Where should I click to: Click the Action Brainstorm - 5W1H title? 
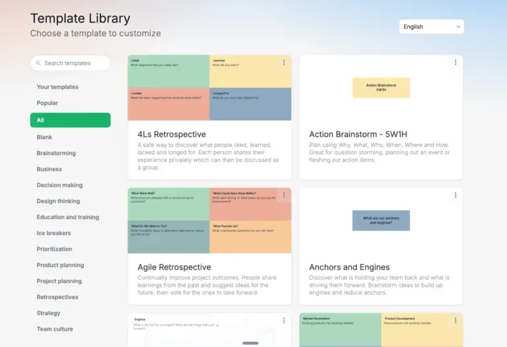click(358, 135)
